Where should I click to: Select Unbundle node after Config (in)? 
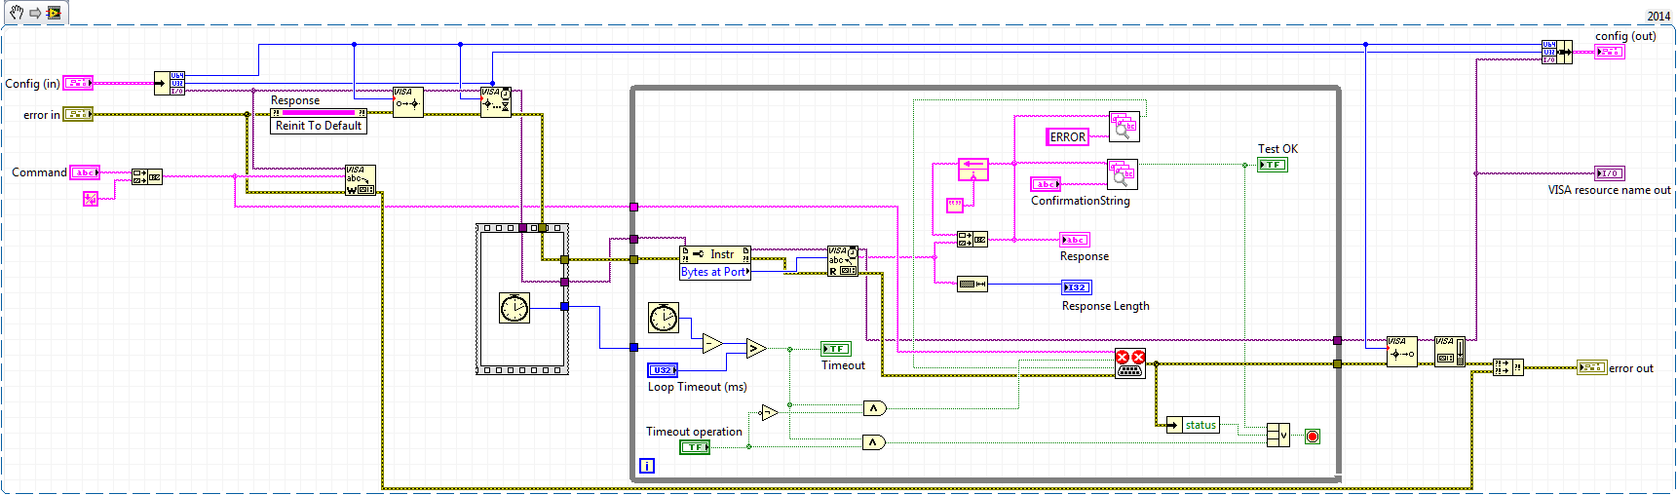(170, 83)
